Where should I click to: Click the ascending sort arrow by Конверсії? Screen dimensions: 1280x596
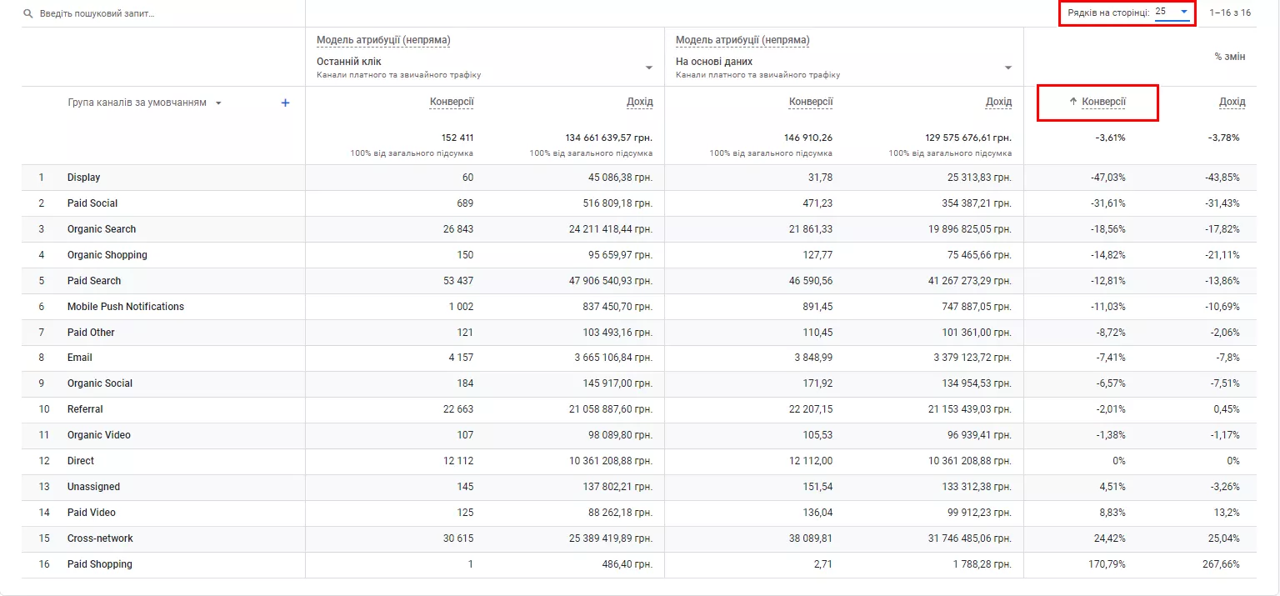[x=1073, y=102]
